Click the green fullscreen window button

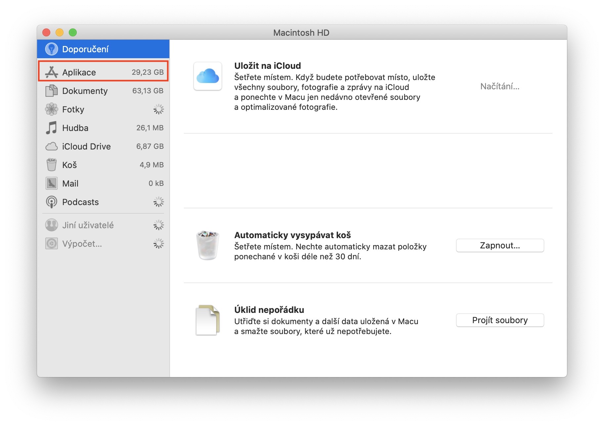pyautogui.click(x=73, y=32)
